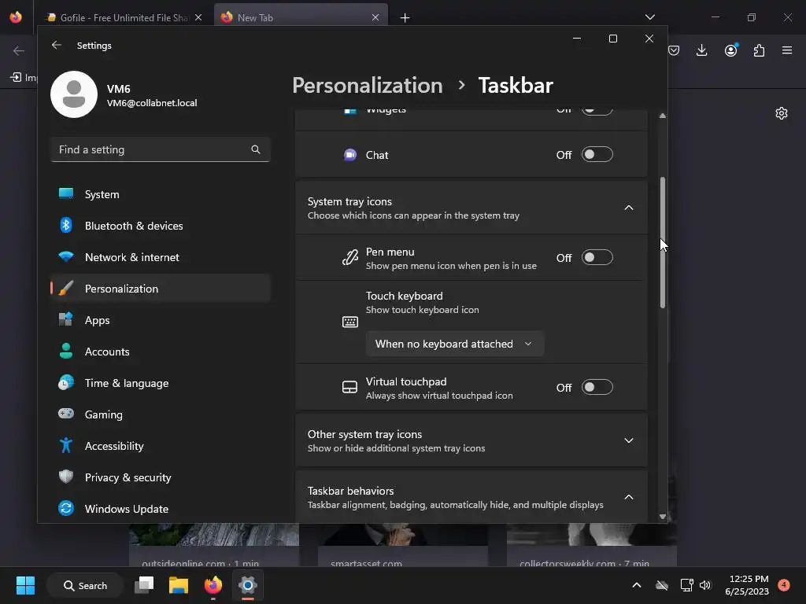
Task: Close the Gofile tab in Firefox
Action: coord(198,17)
